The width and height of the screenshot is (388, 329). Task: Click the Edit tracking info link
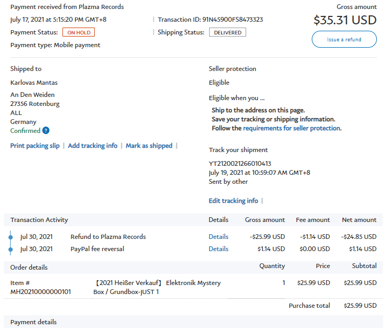[x=233, y=201]
